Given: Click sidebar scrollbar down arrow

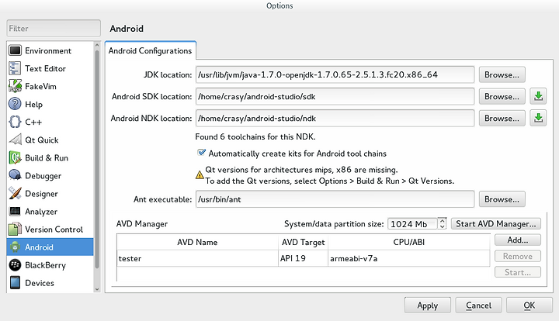Looking at the screenshot, I should point(97,289).
